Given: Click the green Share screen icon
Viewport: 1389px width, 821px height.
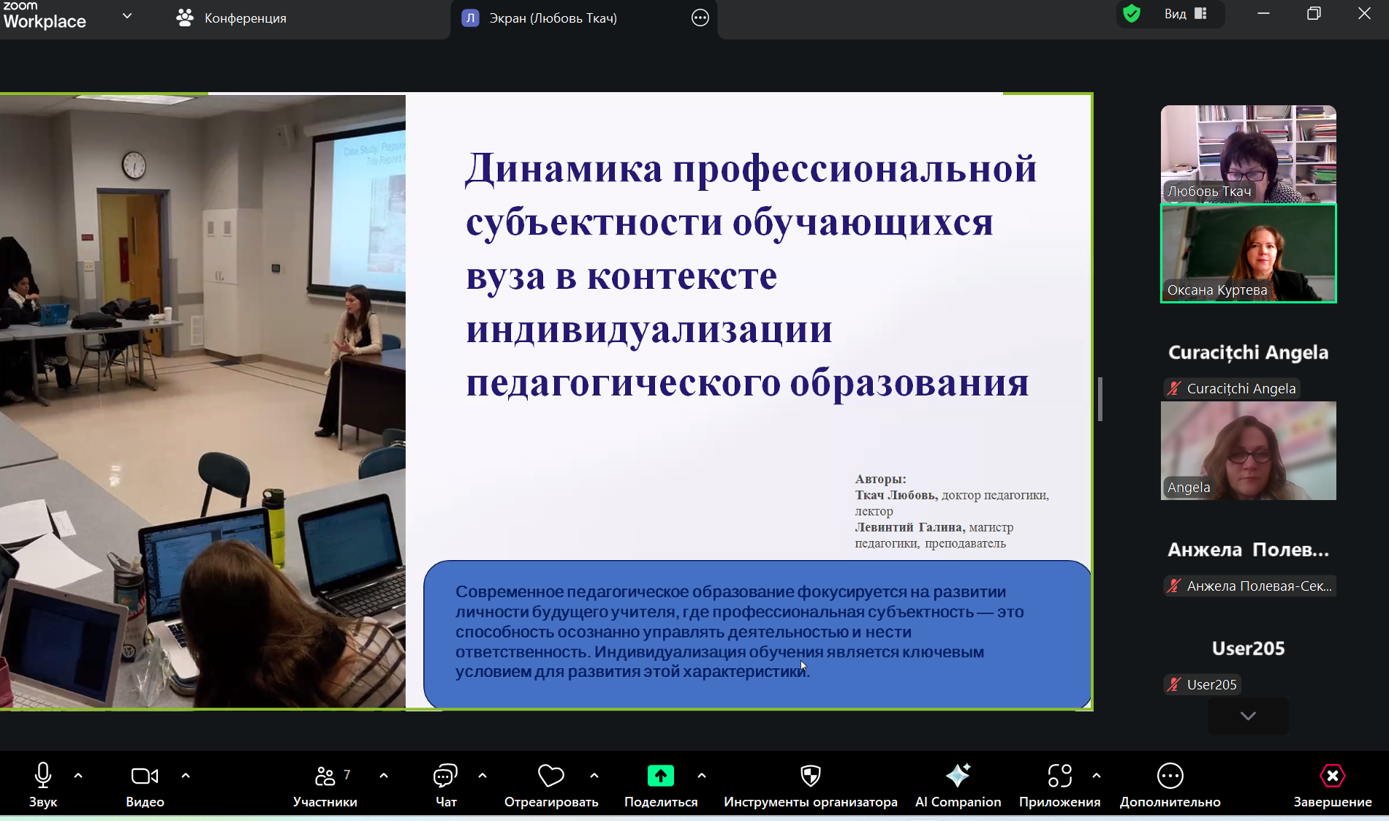Looking at the screenshot, I should click(x=660, y=776).
